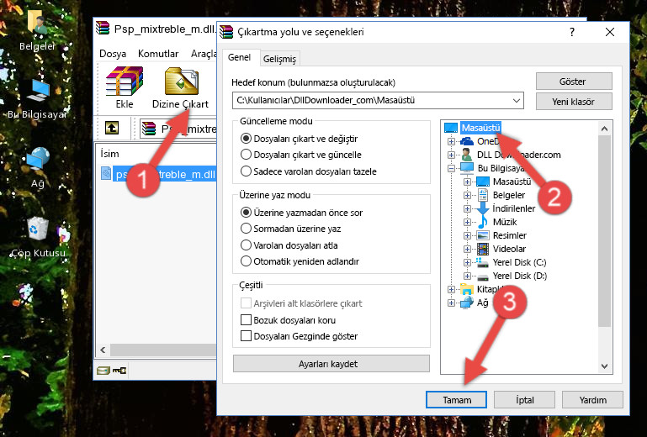
Task: Expand DLL Downloader.com tree node
Action: tap(451, 155)
